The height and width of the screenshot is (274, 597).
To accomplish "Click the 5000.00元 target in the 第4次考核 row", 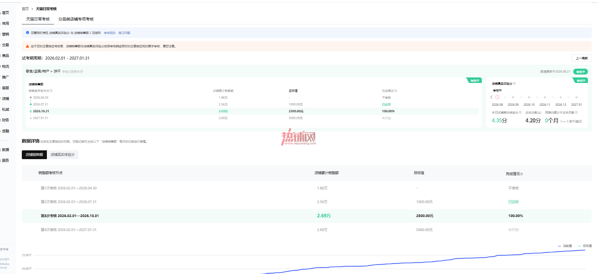I will tap(424, 230).
